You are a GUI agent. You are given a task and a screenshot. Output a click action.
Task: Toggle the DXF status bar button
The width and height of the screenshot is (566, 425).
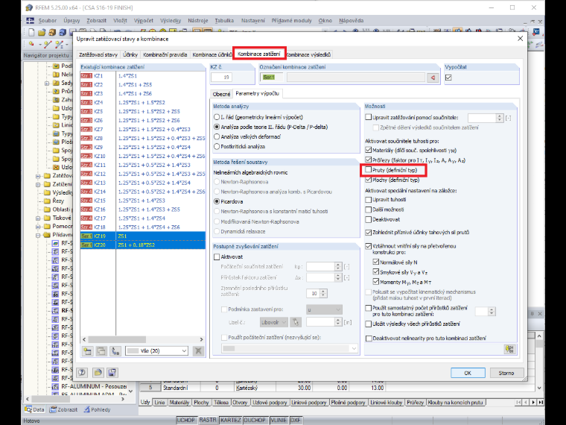click(x=295, y=420)
